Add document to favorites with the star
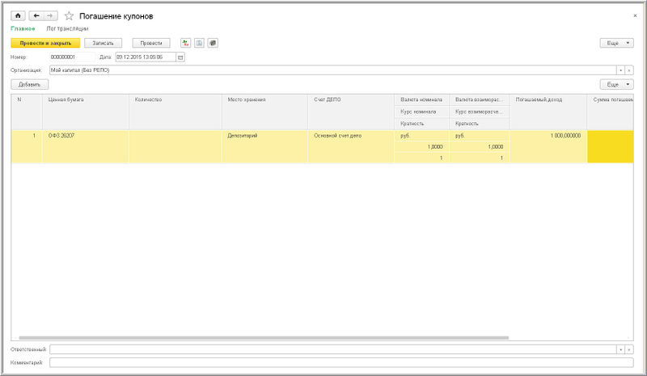 point(69,16)
